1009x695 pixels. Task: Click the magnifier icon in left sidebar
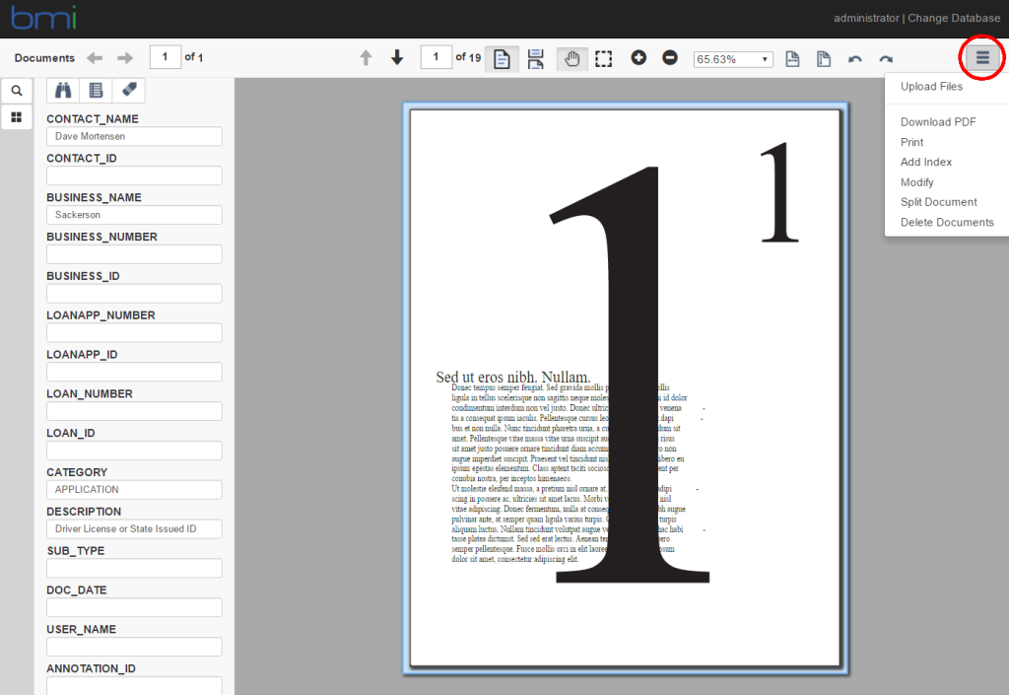17,91
